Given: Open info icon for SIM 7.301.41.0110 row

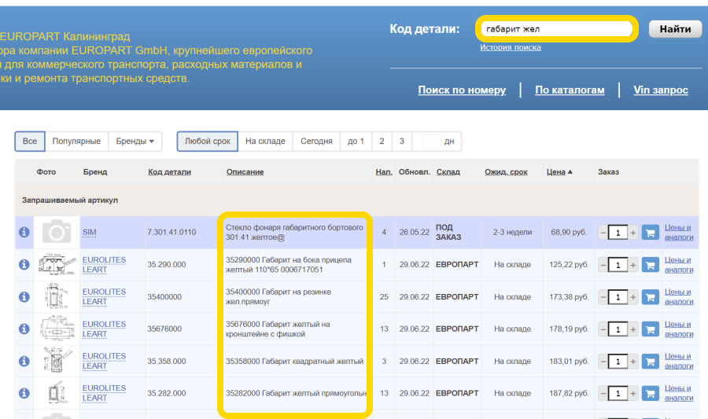Looking at the screenshot, I should [24, 232].
